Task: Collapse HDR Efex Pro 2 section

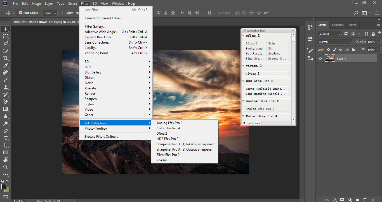Action: click(243, 81)
